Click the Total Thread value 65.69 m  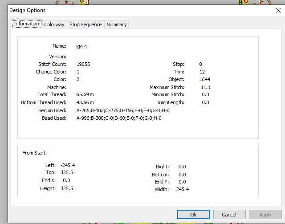[x=85, y=94]
